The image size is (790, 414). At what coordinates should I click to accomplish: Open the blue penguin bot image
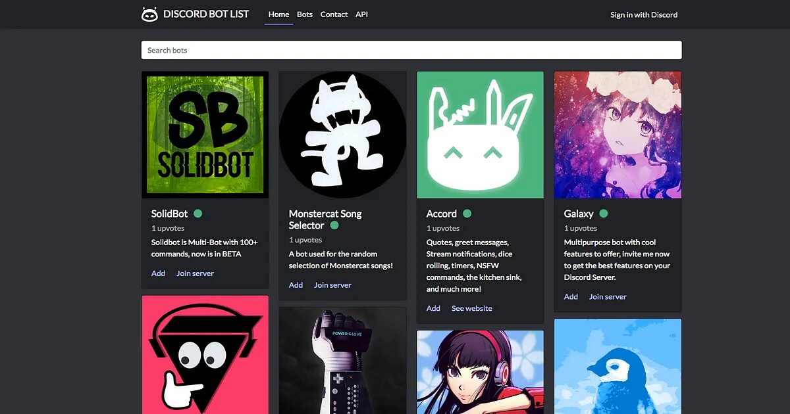(618, 367)
